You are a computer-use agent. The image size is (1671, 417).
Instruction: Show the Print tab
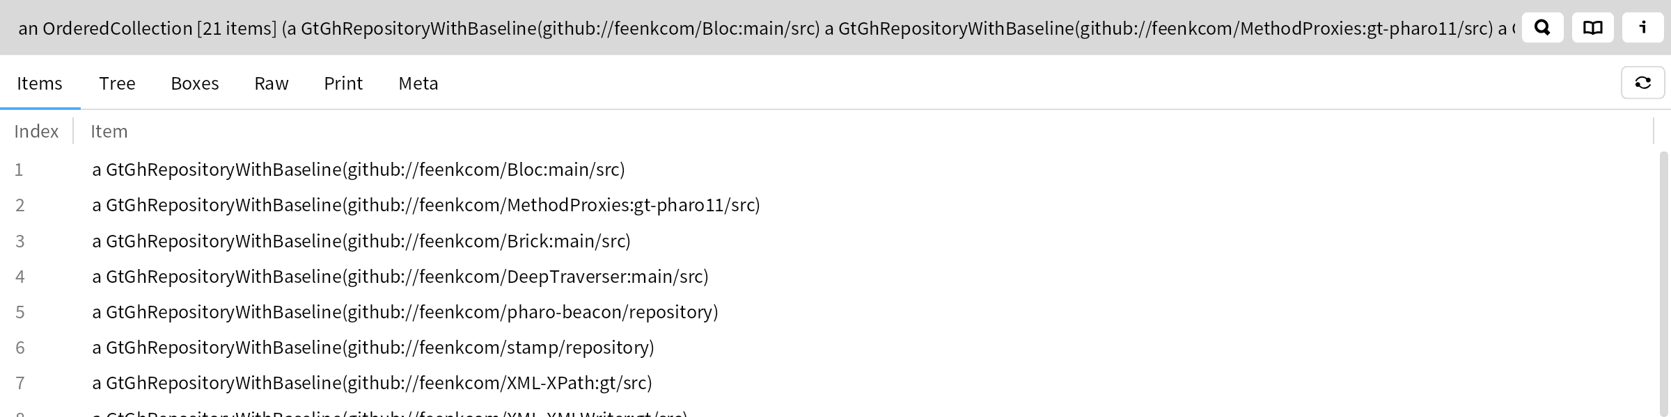coord(343,83)
